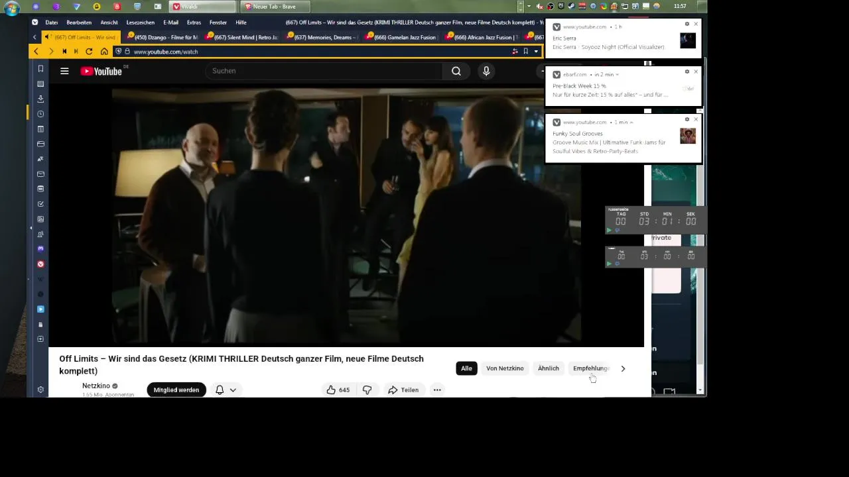Open the Datei menu
Viewport: 849px width, 477px height.
[52, 23]
